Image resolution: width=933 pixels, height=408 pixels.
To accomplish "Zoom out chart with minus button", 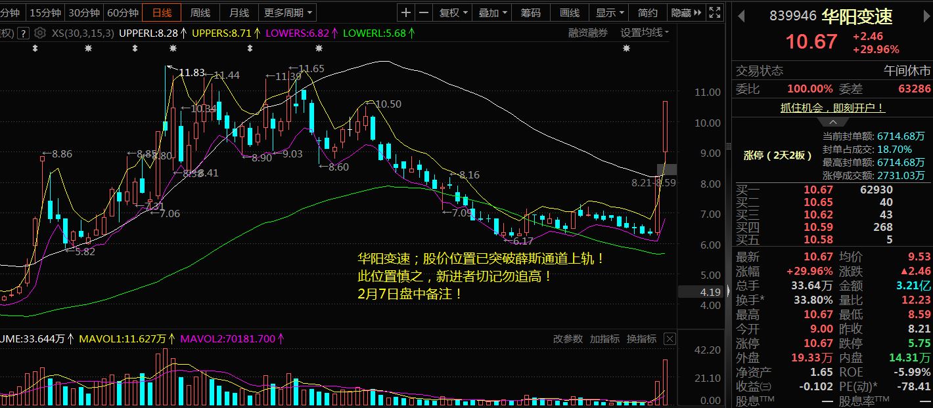I will 424,12.
